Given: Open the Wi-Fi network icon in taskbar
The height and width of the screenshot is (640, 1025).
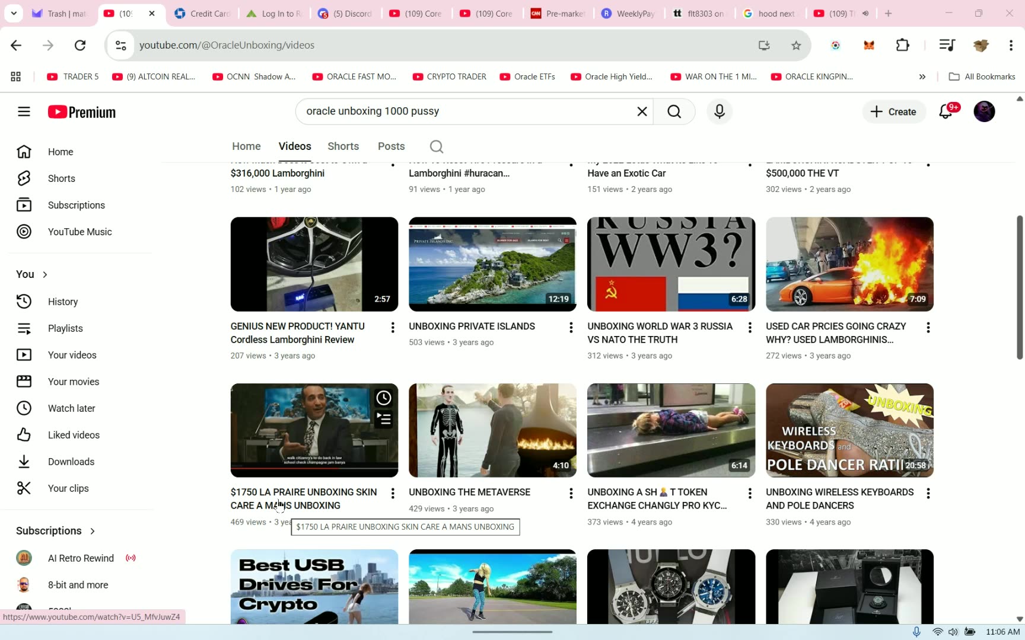Looking at the screenshot, I should (938, 632).
